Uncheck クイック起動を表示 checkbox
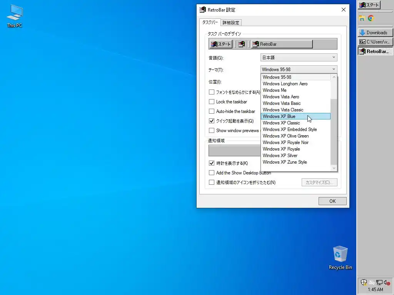Viewport: 394px width, 295px height. pyautogui.click(x=212, y=121)
